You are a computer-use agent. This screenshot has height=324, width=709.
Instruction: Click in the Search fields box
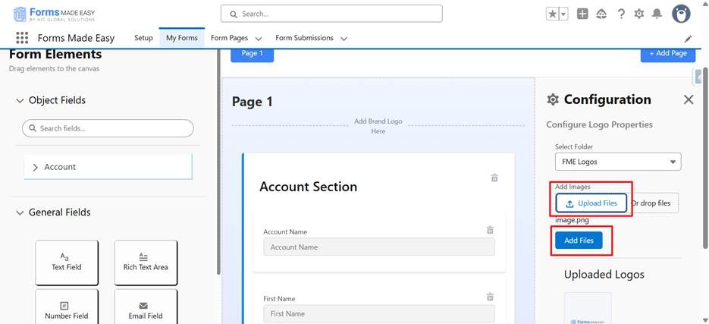(108, 128)
